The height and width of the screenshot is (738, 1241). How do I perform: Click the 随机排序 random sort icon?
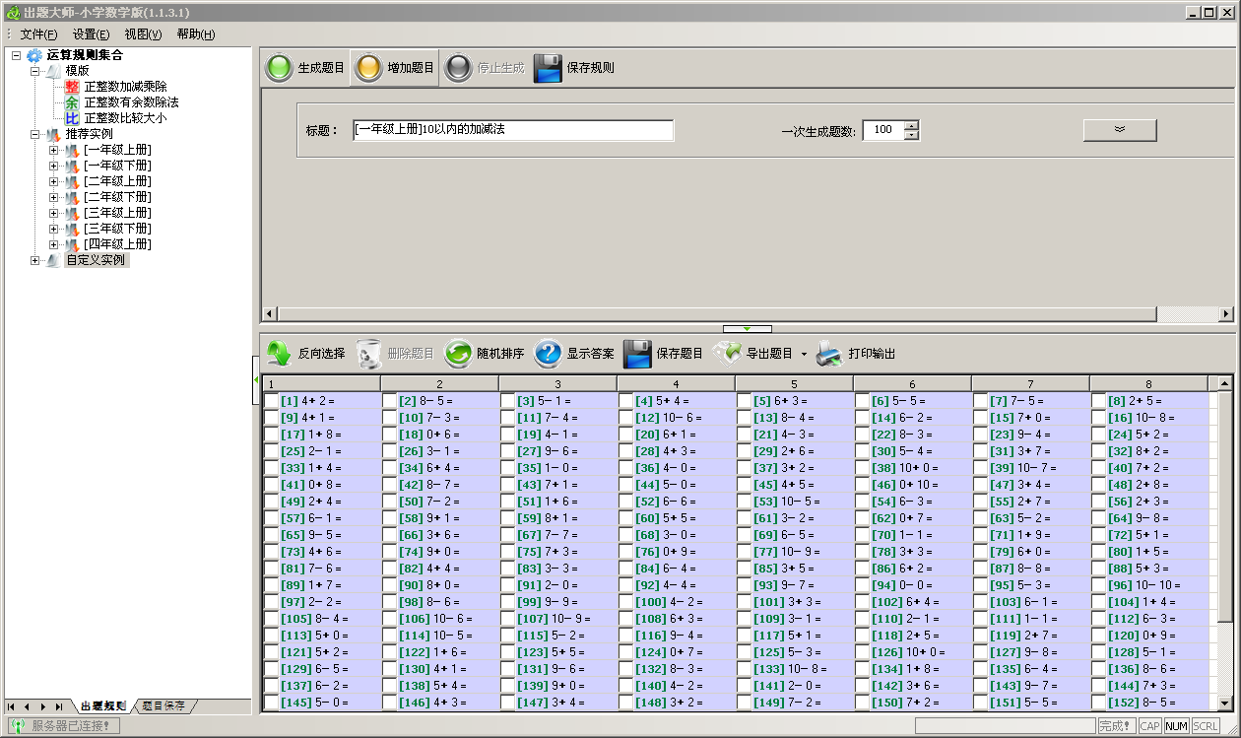(x=458, y=354)
